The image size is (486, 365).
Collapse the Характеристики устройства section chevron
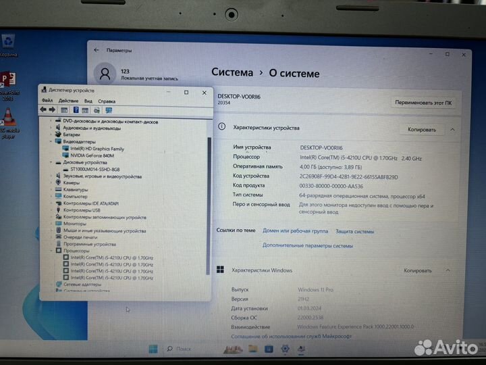point(452,129)
